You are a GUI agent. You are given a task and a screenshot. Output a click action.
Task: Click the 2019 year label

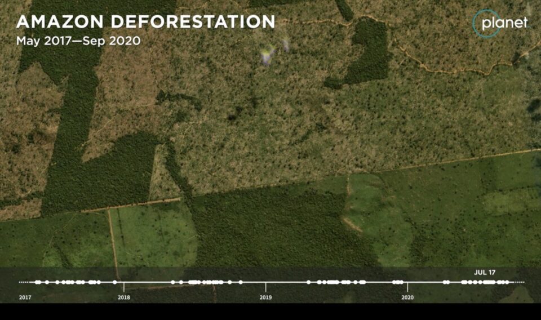265,297
